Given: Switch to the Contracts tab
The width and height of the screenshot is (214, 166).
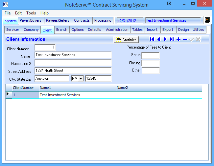Looking at the screenshot, I should pos(82,20).
